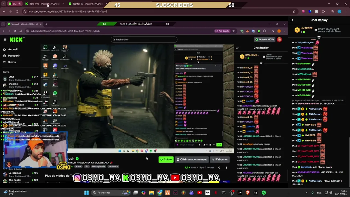The height and width of the screenshot is (197, 350).
Task: Click the home button in inner browser
Action: [21, 31]
